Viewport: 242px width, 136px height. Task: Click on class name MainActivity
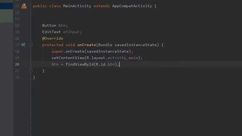click(x=77, y=6)
